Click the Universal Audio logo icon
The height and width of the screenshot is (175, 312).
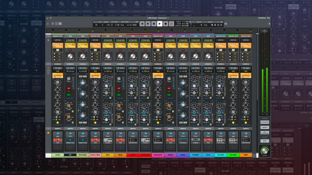click(265, 31)
